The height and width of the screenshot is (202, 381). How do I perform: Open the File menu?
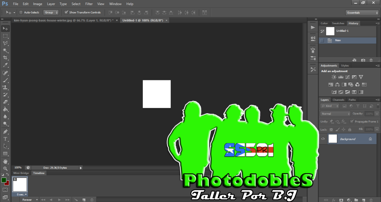15,4
